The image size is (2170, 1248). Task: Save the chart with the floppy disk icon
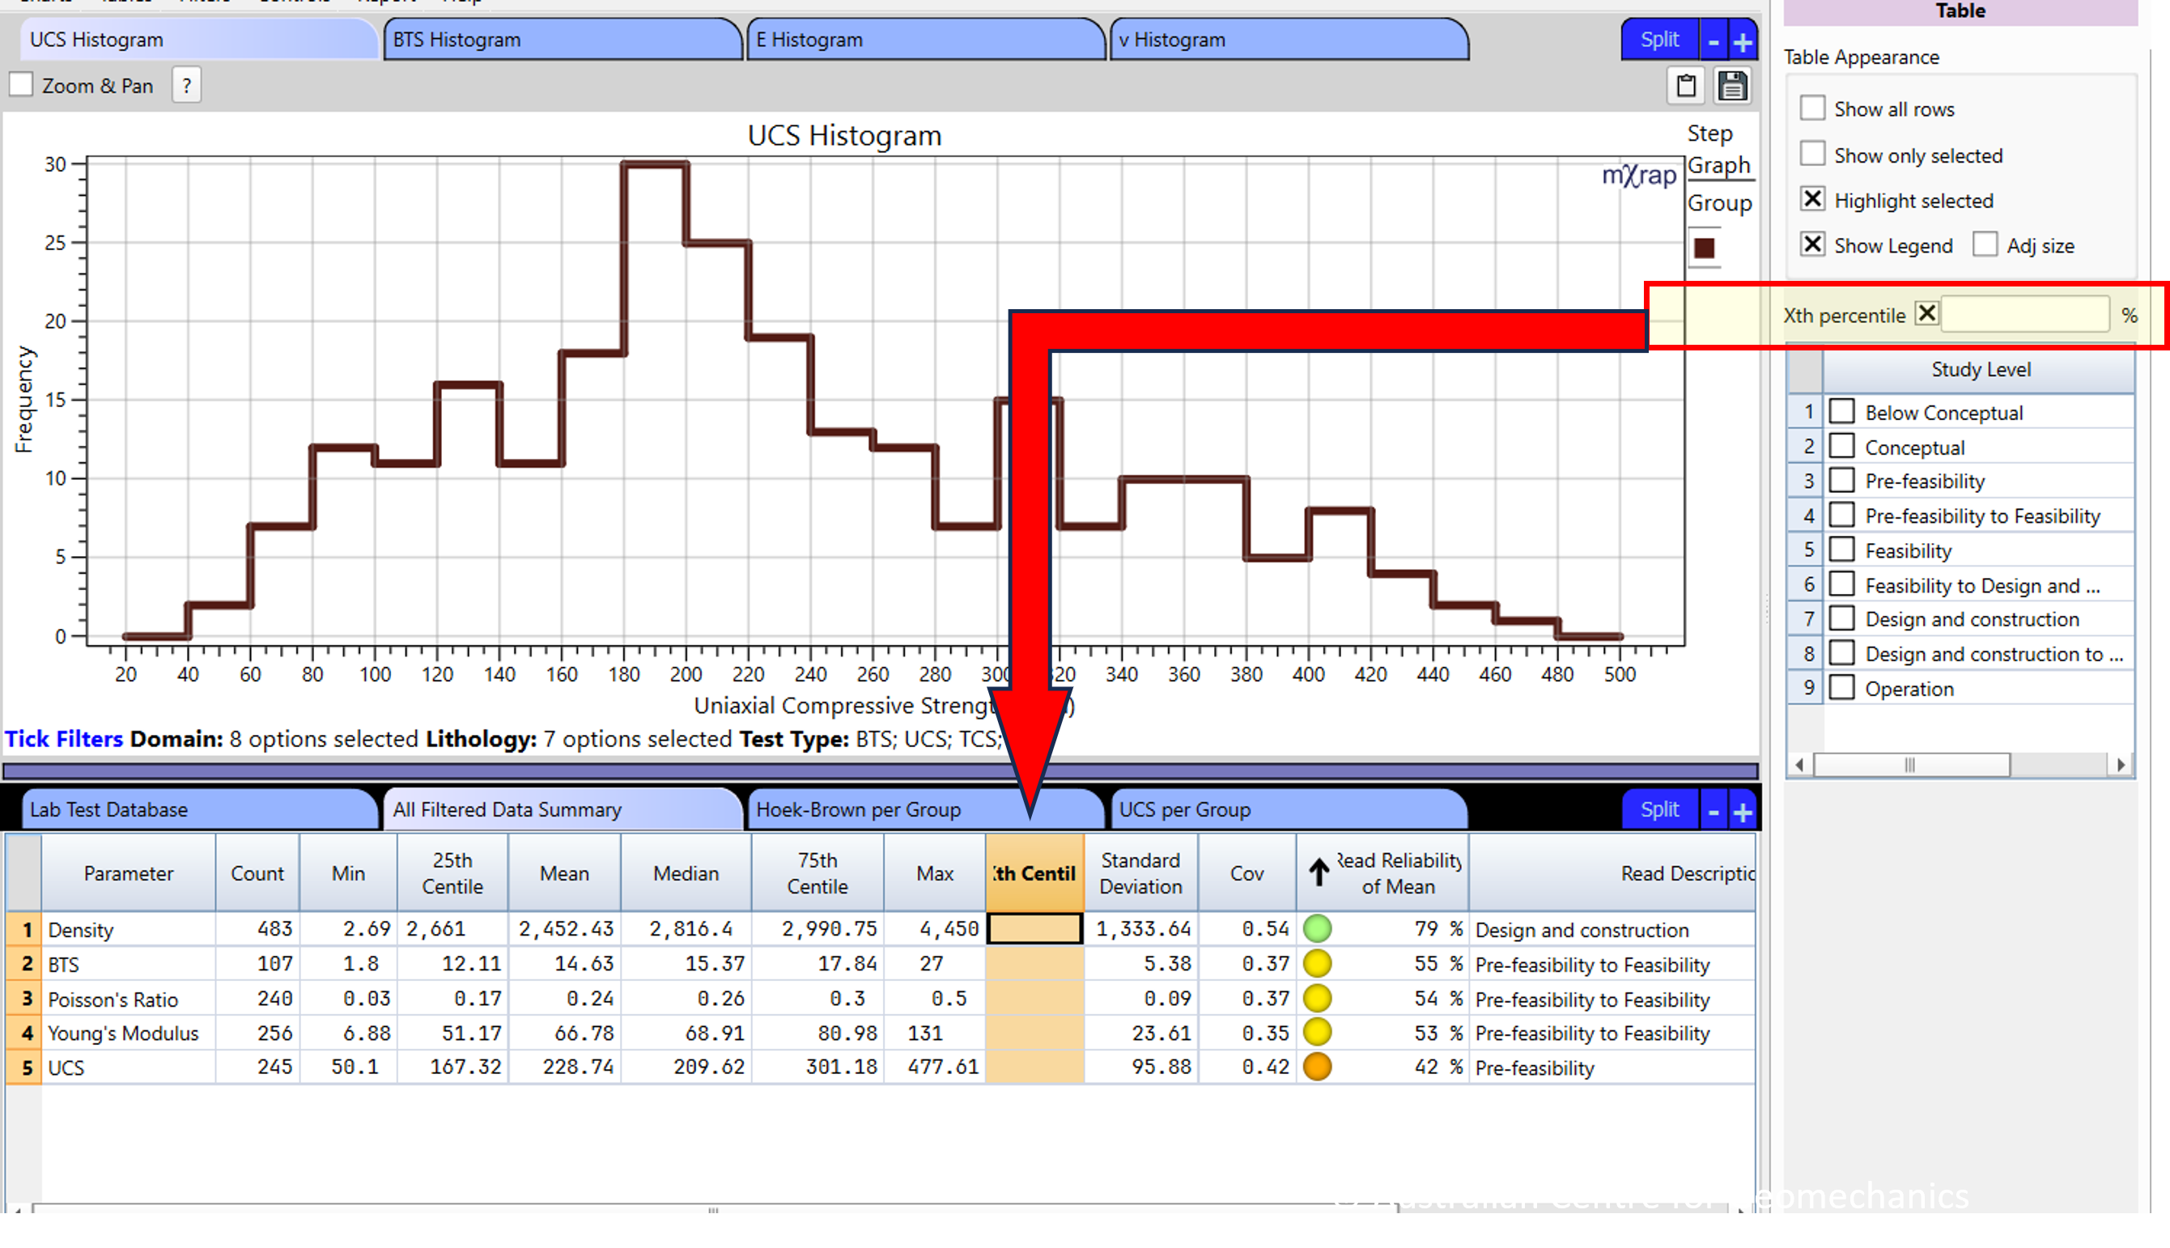1732,85
